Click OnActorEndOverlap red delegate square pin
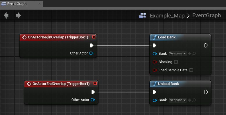 click(95, 84)
